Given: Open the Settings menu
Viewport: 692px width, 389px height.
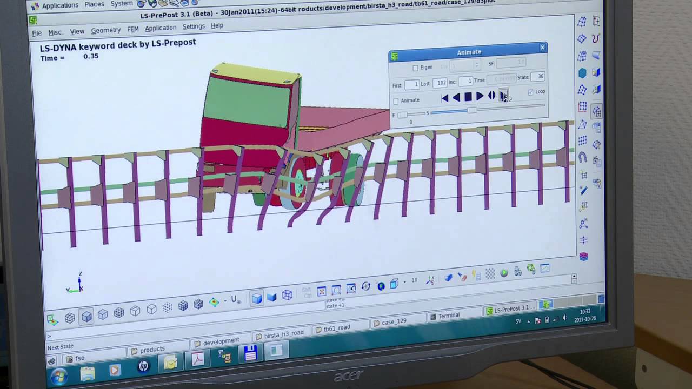Looking at the screenshot, I should (x=194, y=26).
